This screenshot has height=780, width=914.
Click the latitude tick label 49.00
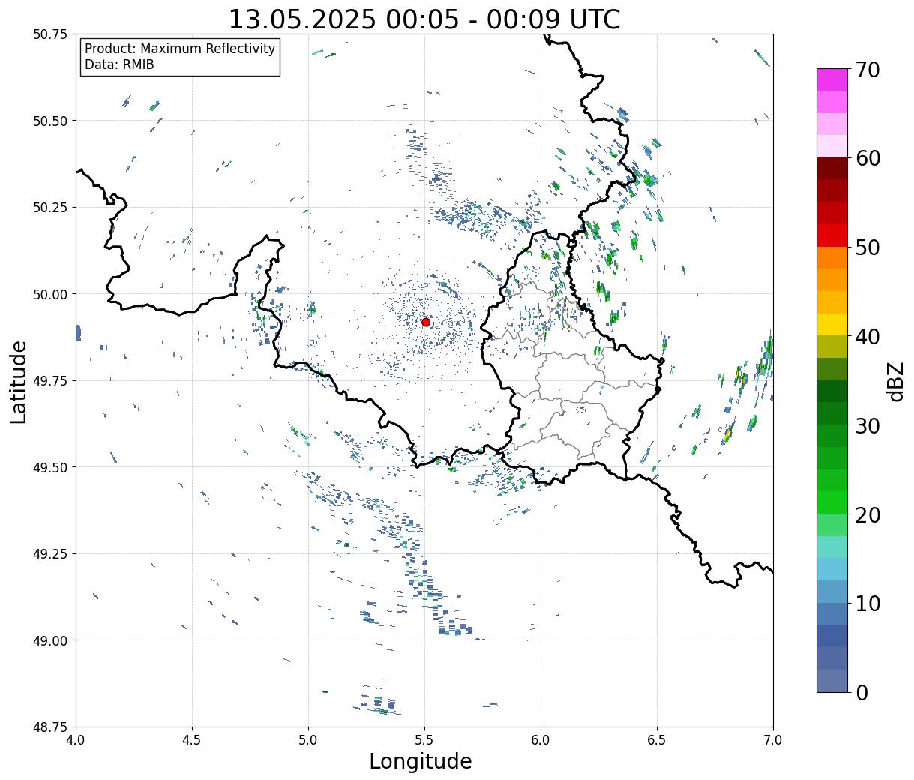click(50, 640)
